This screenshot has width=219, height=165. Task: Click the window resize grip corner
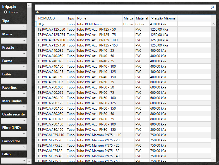(x=217, y=163)
